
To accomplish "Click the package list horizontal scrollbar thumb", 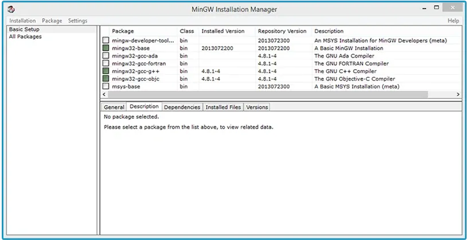I will click(268, 94).
